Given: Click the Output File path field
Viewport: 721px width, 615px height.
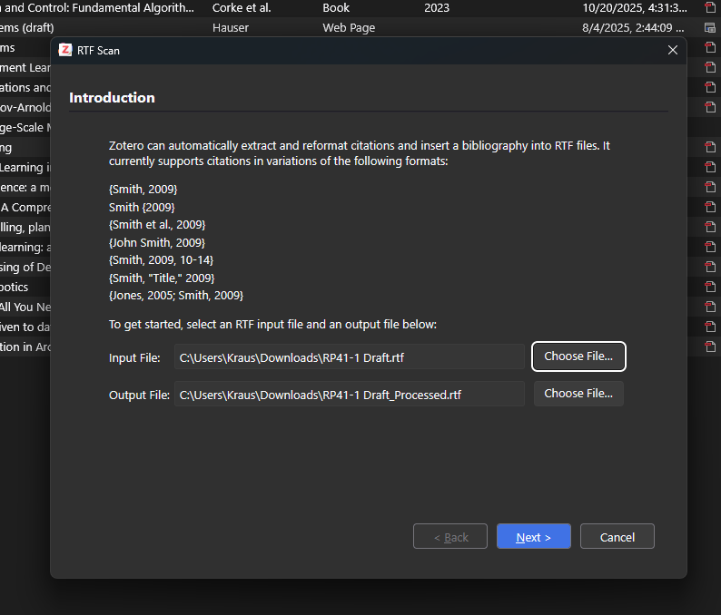Looking at the screenshot, I should click(350, 394).
